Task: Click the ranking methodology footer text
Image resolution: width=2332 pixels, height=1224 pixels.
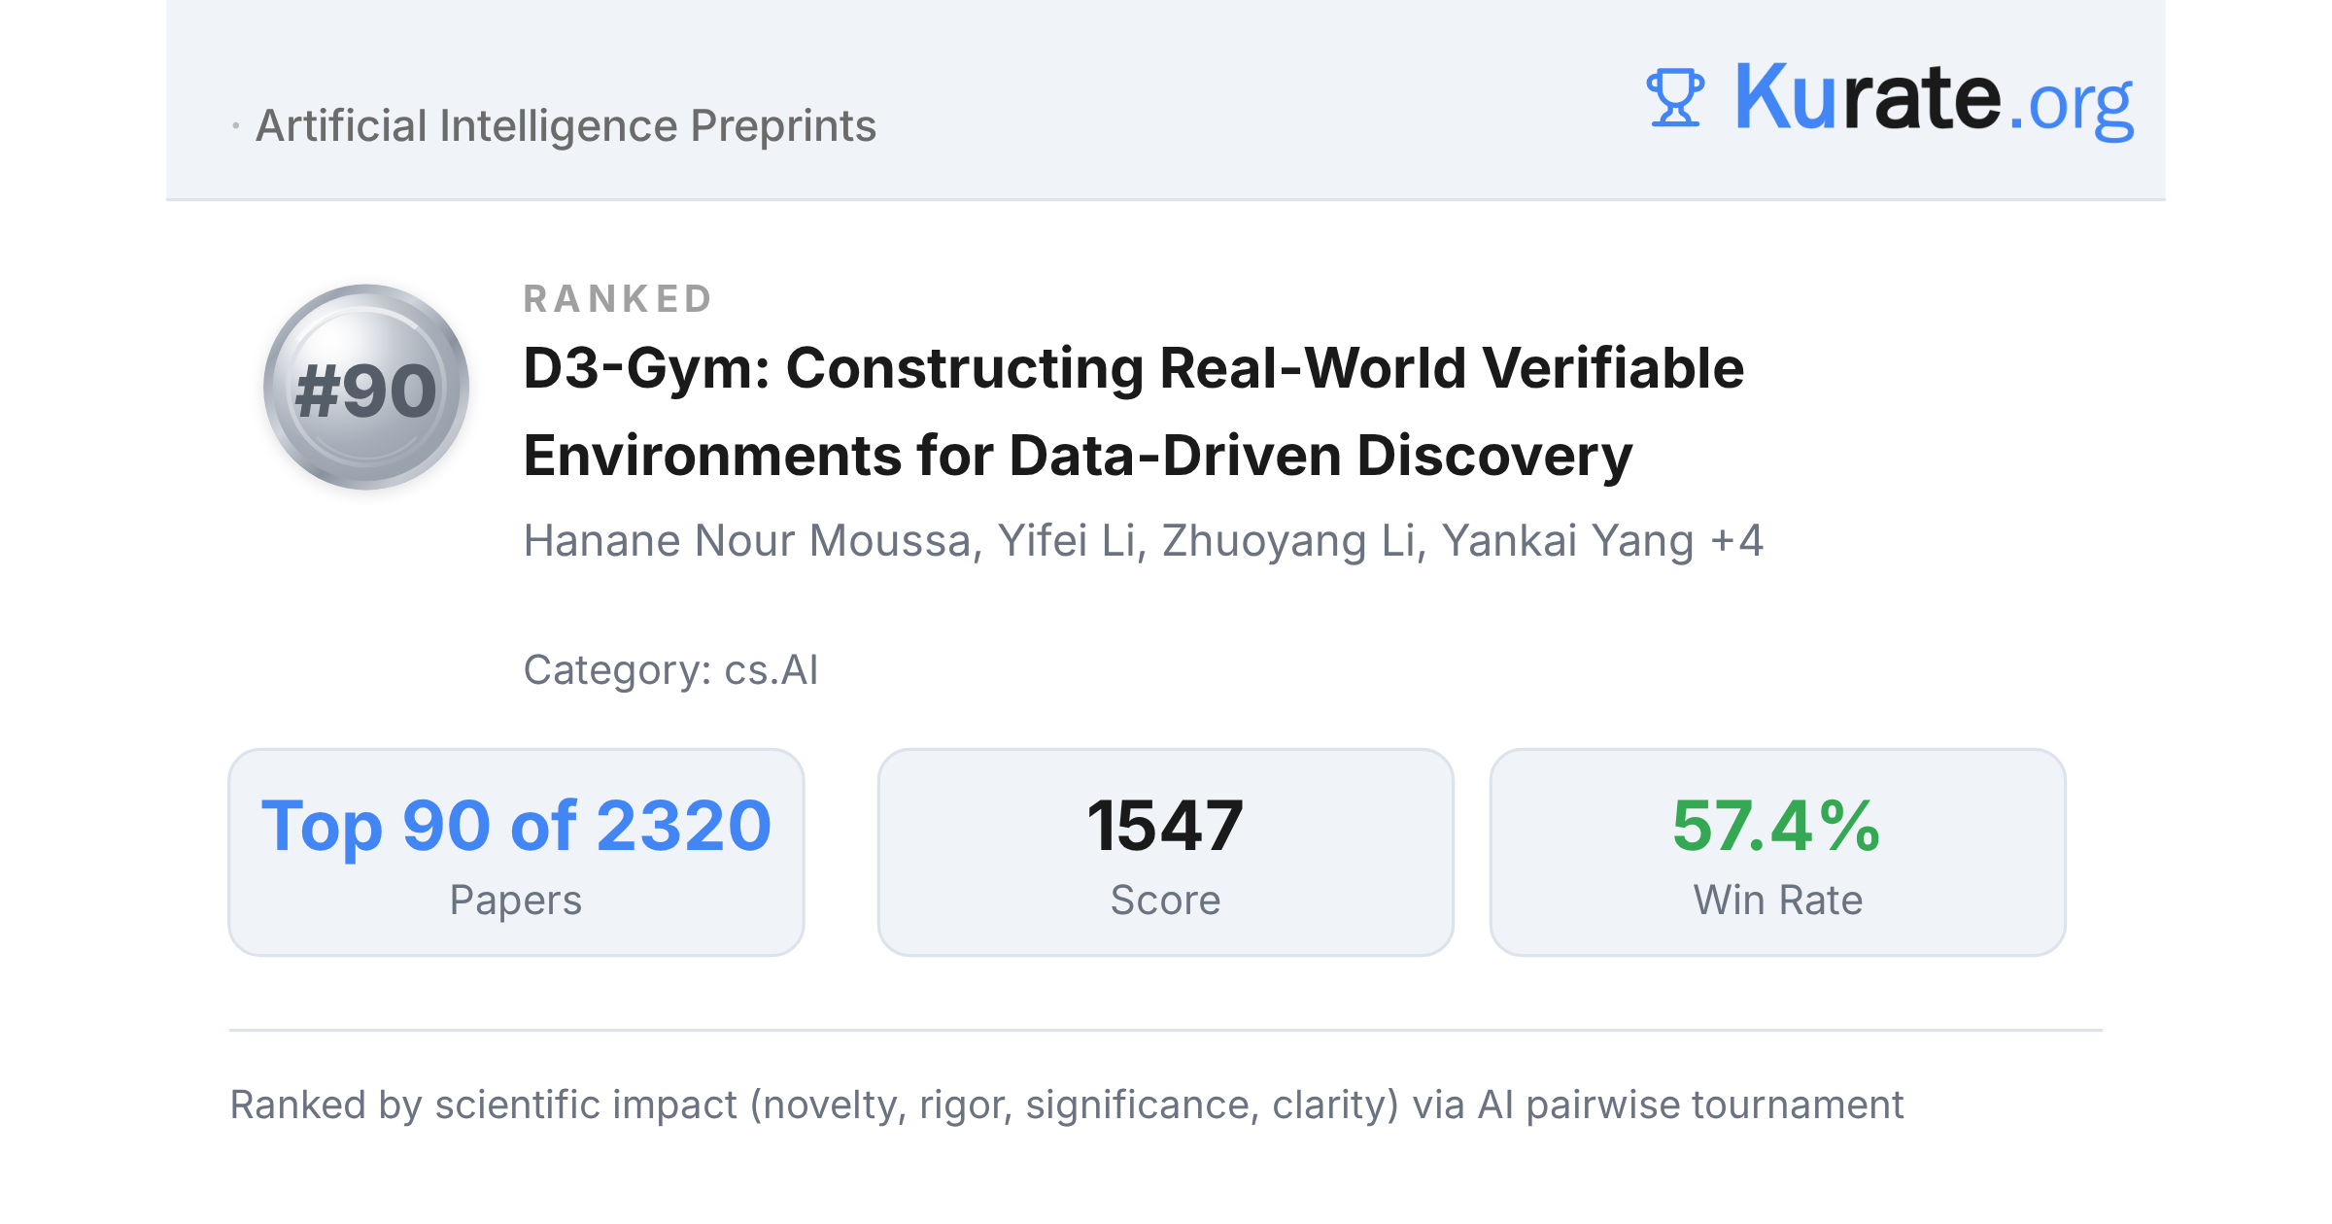Action: 1066,1105
